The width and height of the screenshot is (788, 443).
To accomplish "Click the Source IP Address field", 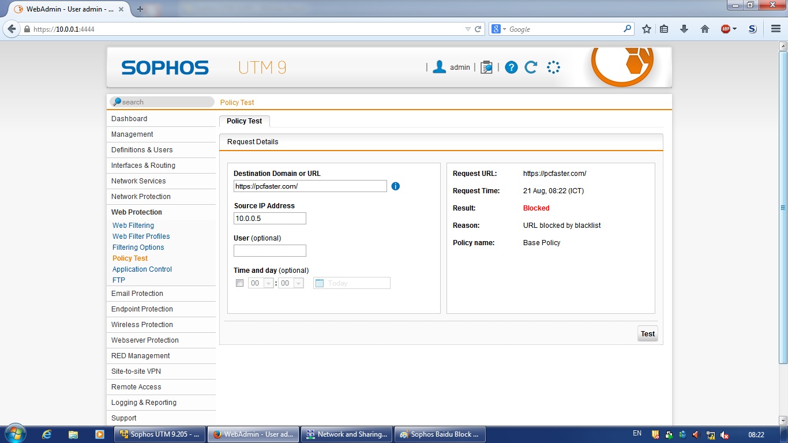I will (x=270, y=219).
